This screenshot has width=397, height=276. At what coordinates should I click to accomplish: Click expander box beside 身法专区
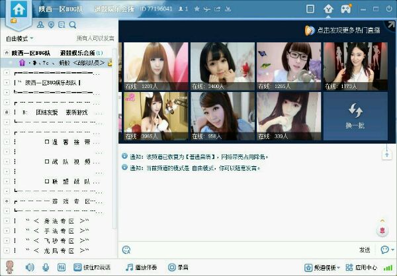(7, 221)
